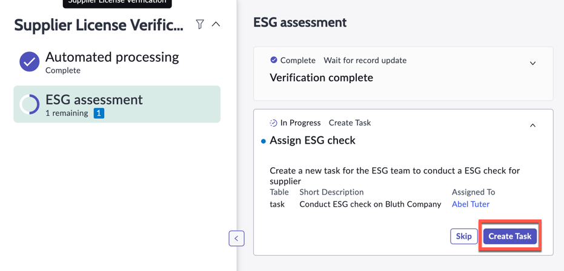
Task: Click the Assign ESG check title
Action: click(313, 140)
